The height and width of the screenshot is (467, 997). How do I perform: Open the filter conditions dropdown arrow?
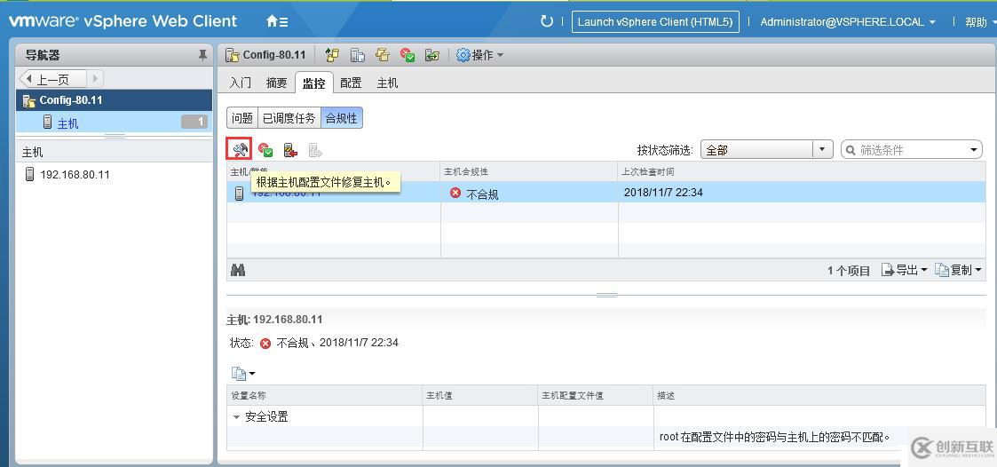[x=974, y=150]
